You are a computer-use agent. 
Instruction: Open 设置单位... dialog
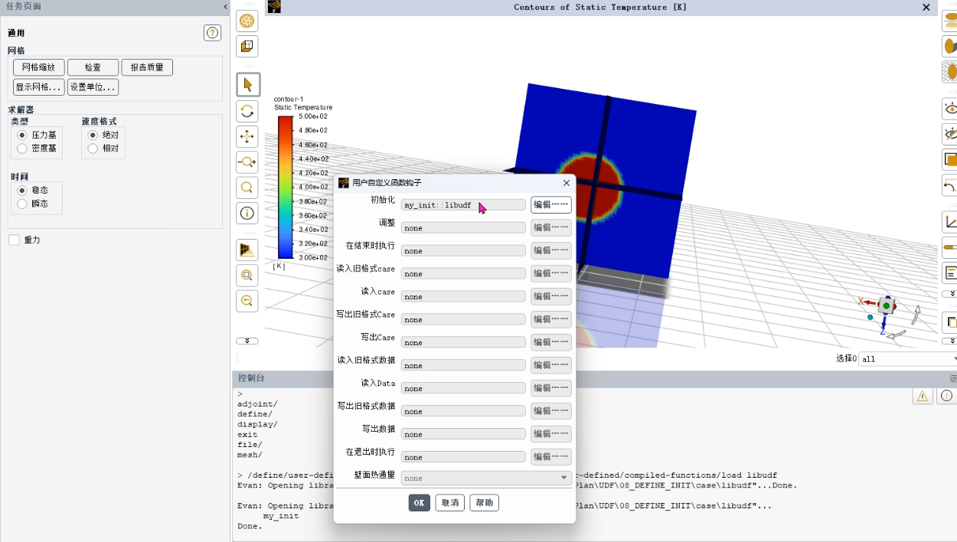click(93, 87)
